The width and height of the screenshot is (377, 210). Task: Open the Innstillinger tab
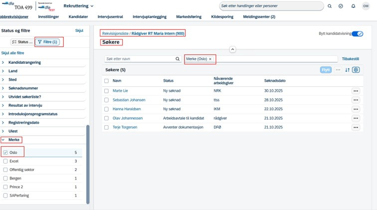pos(48,16)
